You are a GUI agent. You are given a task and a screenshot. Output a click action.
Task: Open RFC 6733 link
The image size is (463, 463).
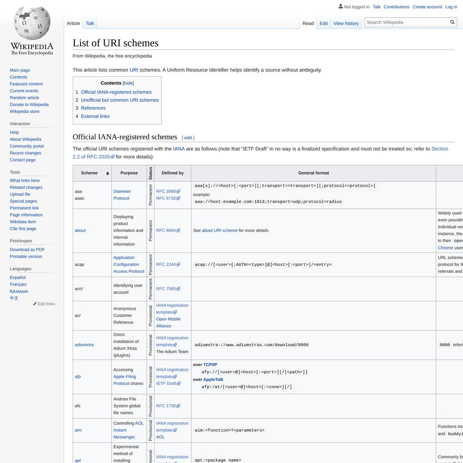tap(168, 198)
